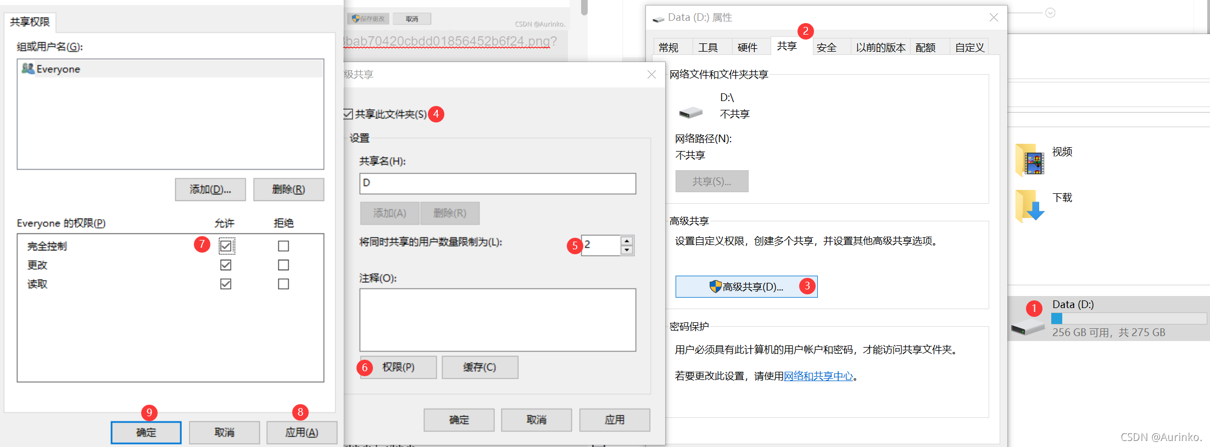Toggle Allow checkbox for 读取
This screenshot has width=1210, height=447.
[226, 284]
